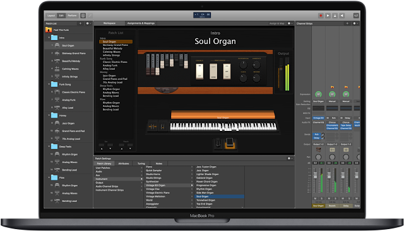Mute the Delay channel strip
The width and height of the screenshot is (404, 231).
343,198
